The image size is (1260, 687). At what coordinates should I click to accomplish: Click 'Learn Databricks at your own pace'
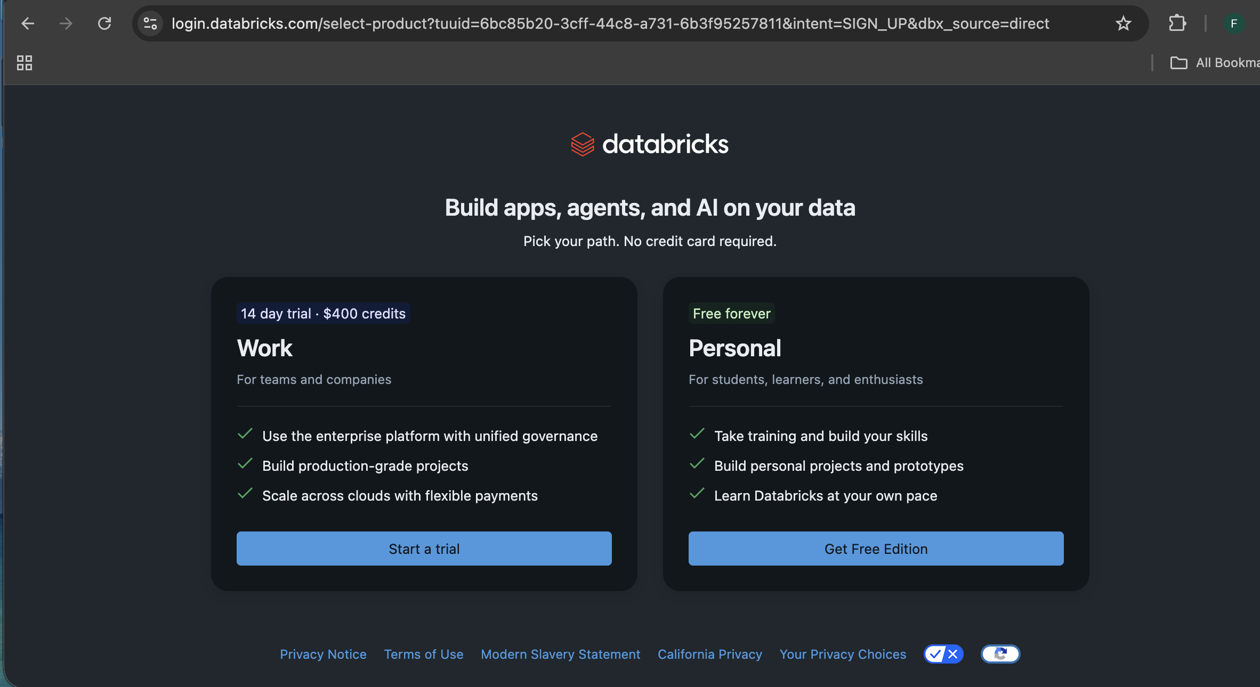[826, 495]
